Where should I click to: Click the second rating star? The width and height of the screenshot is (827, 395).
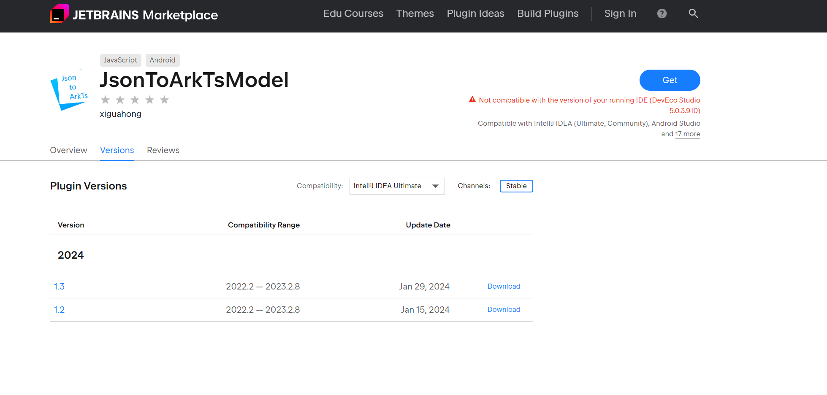[120, 100]
